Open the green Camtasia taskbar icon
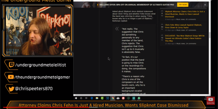This screenshot has width=218, height=109. (x=102, y=98)
